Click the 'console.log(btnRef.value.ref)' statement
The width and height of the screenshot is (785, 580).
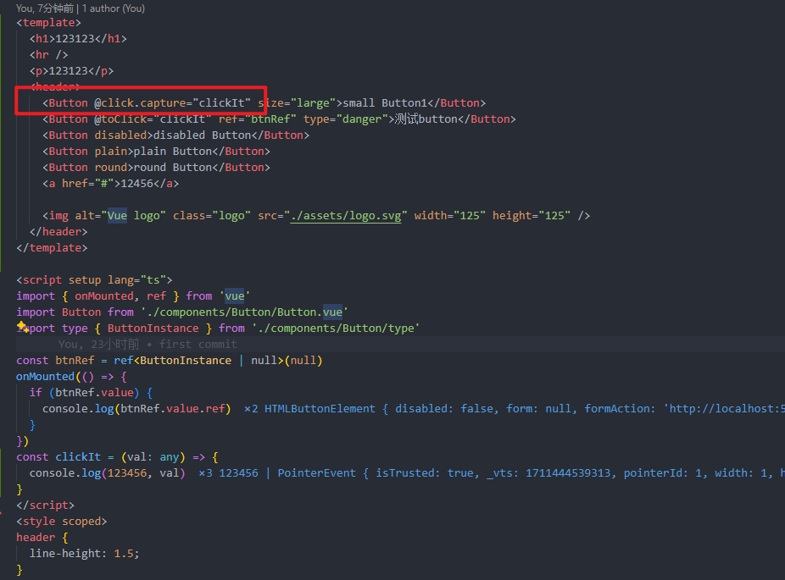pyautogui.click(x=136, y=408)
